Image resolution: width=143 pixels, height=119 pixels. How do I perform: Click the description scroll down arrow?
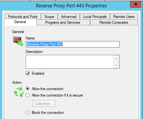point(116,65)
